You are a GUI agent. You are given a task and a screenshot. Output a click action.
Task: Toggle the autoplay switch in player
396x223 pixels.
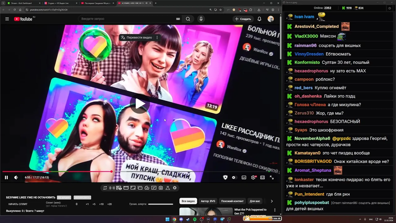click(x=234, y=177)
